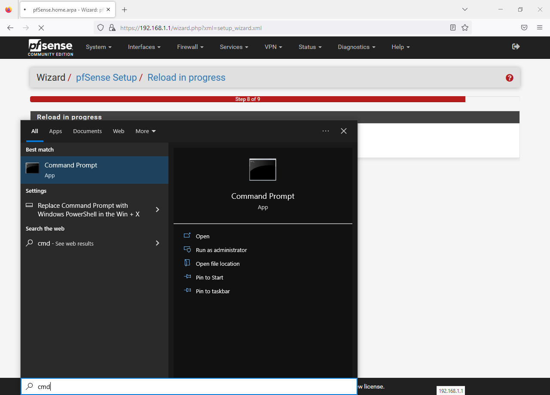The height and width of the screenshot is (395, 550).
Task: Toggle reader view icon
Action: (453, 27)
